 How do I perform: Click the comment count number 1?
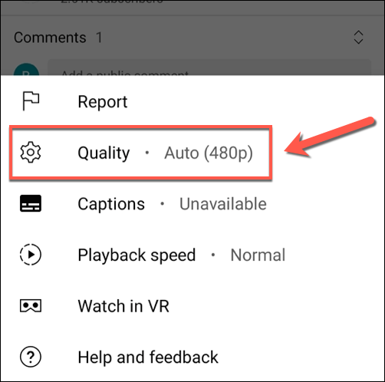click(99, 38)
